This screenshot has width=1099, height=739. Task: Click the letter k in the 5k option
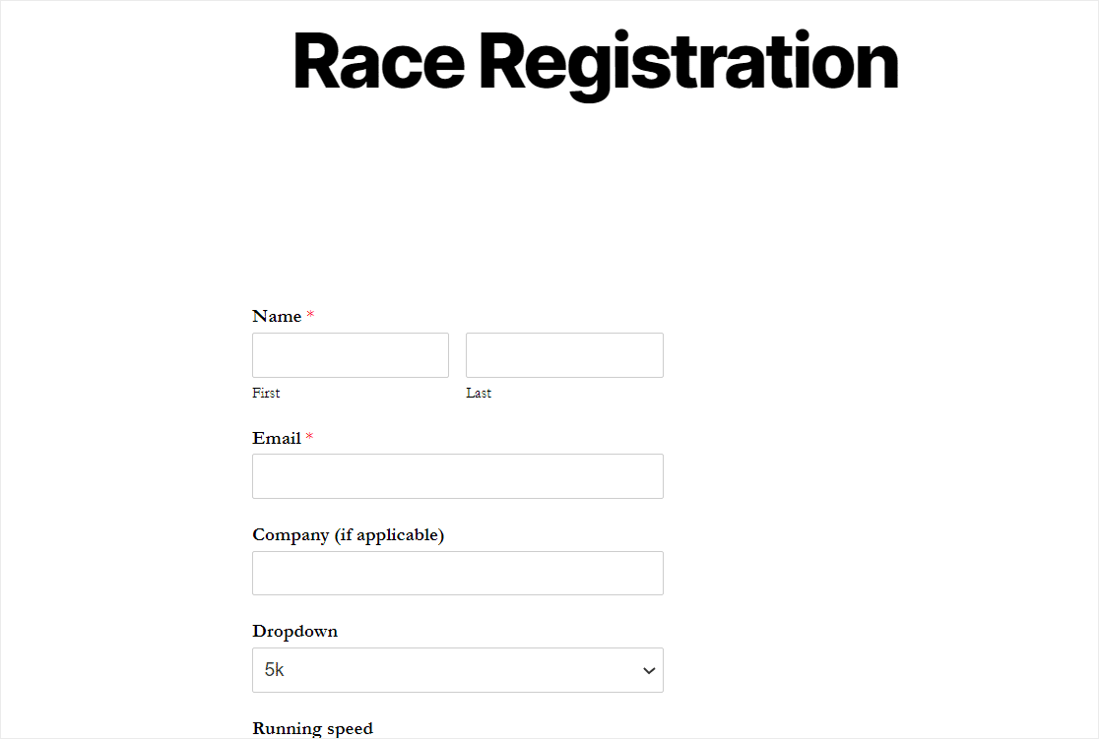(280, 670)
